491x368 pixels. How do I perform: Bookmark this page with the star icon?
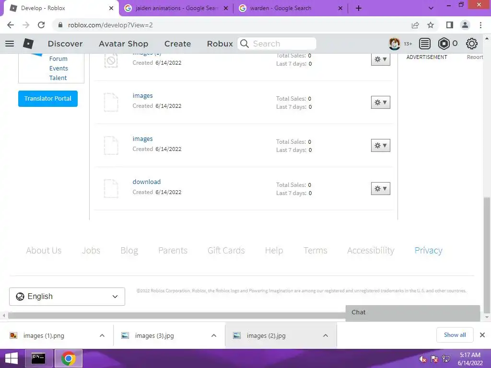click(431, 25)
